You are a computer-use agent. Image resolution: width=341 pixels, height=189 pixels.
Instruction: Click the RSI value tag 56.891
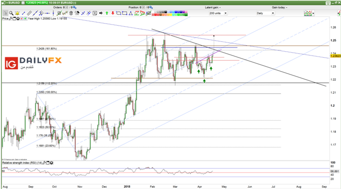(x=334, y=171)
